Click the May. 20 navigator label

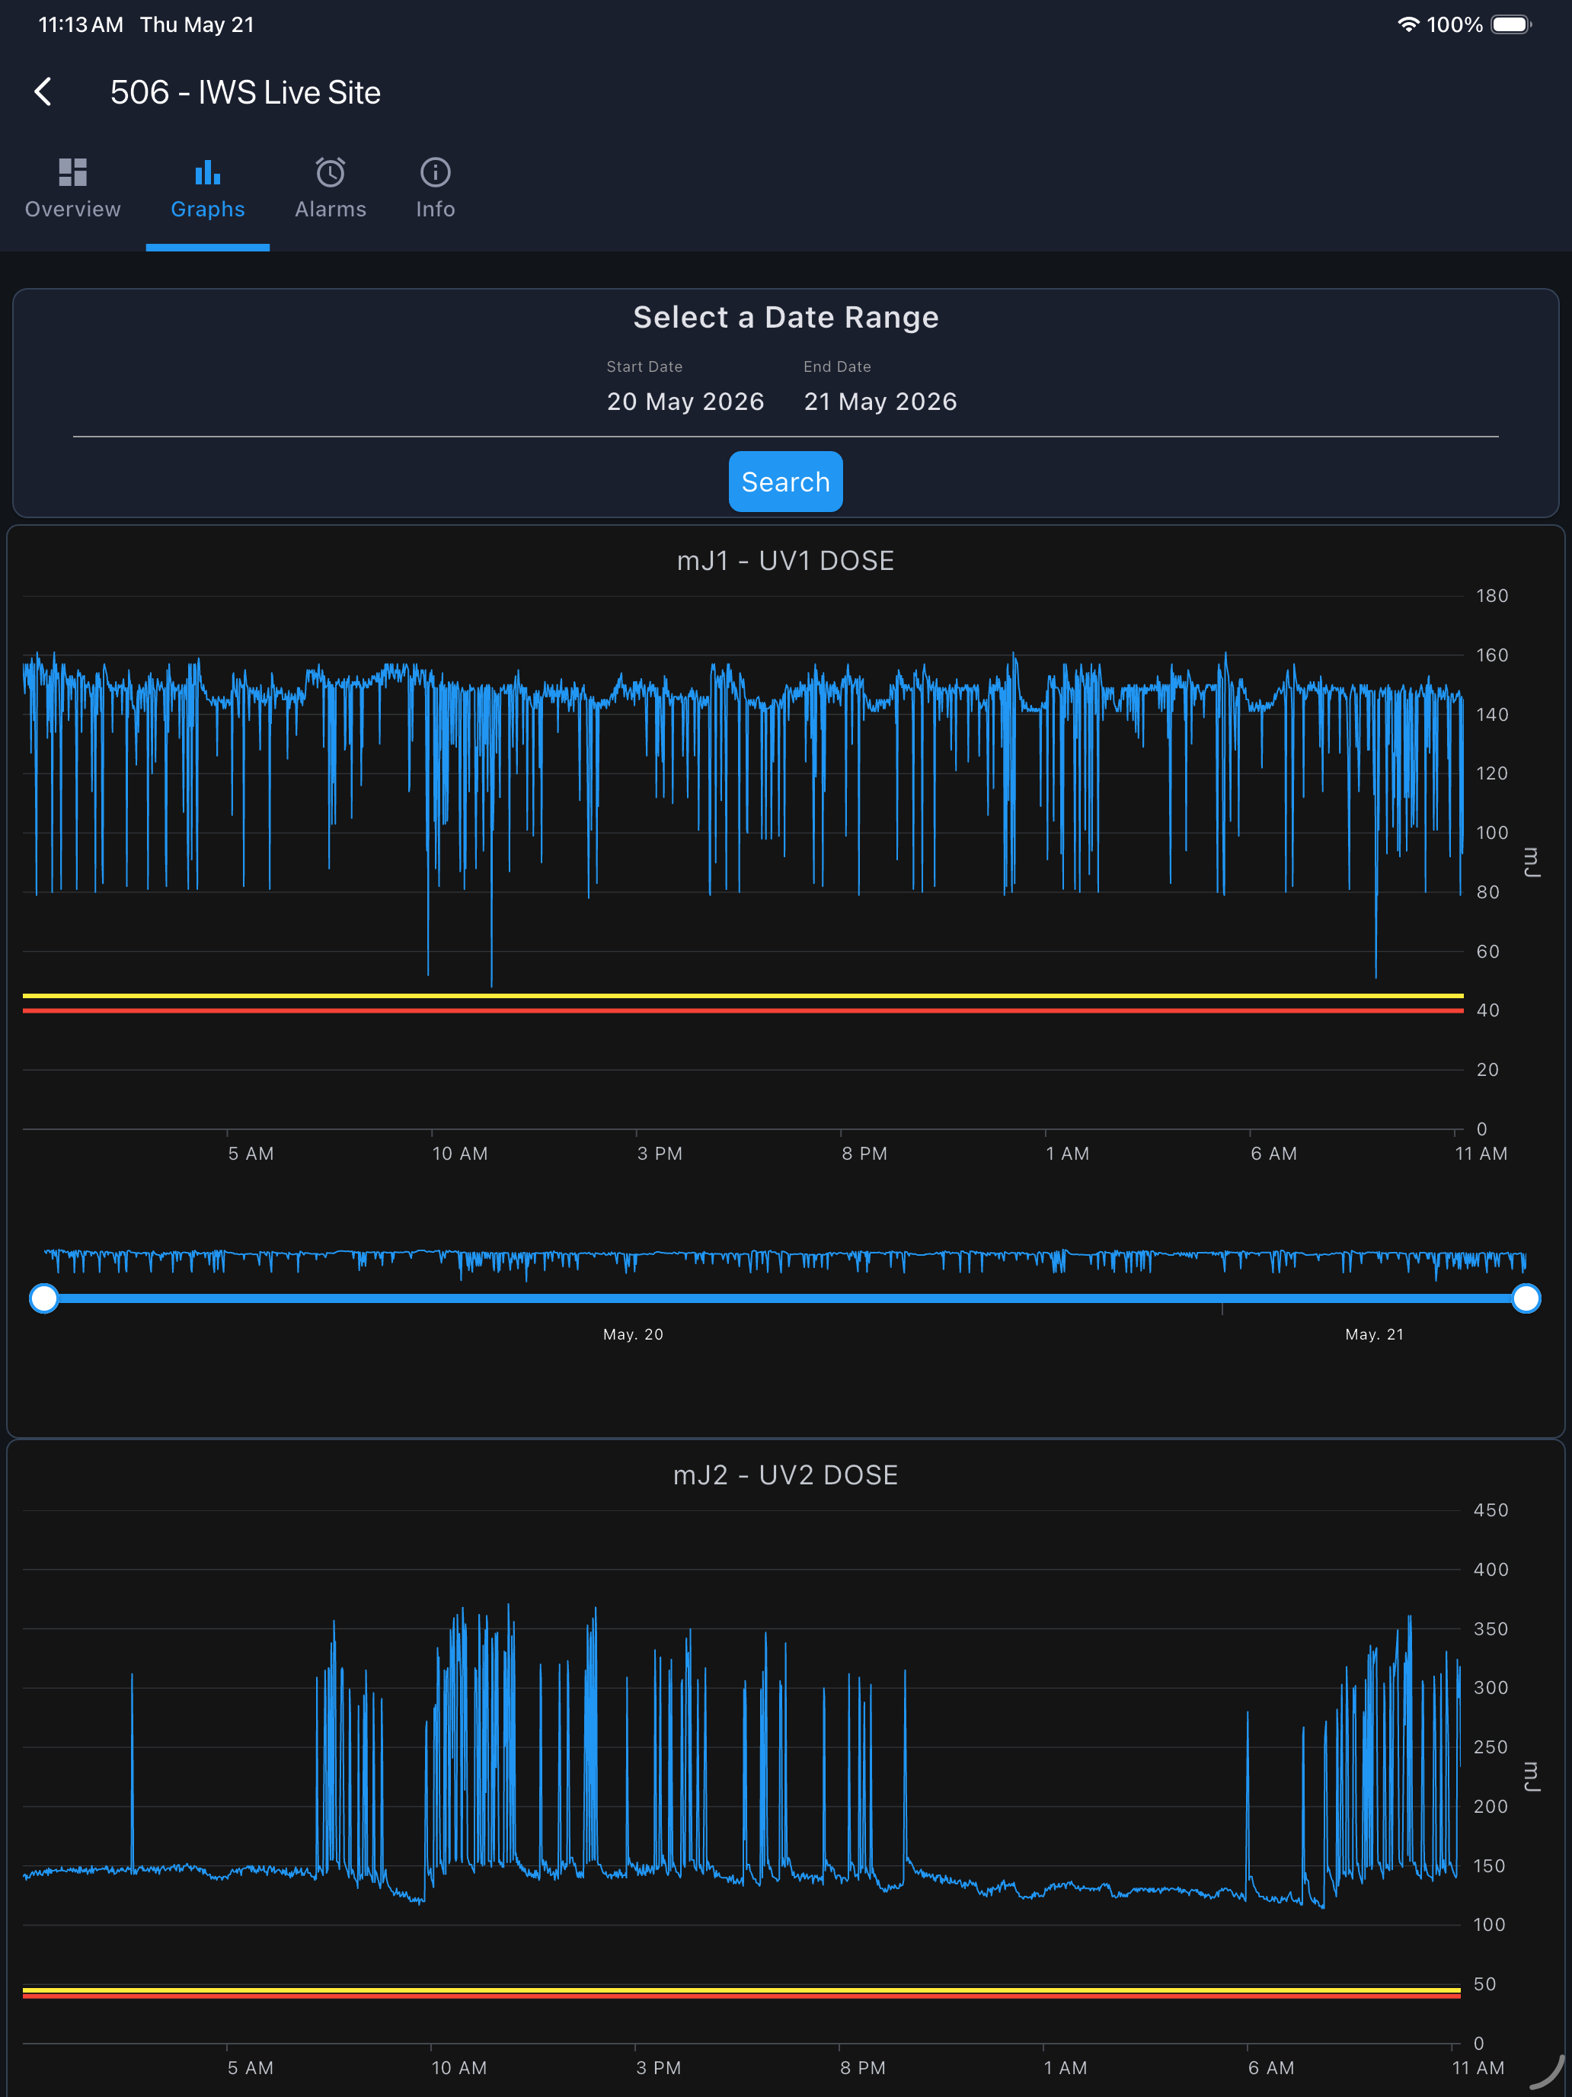(633, 1333)
